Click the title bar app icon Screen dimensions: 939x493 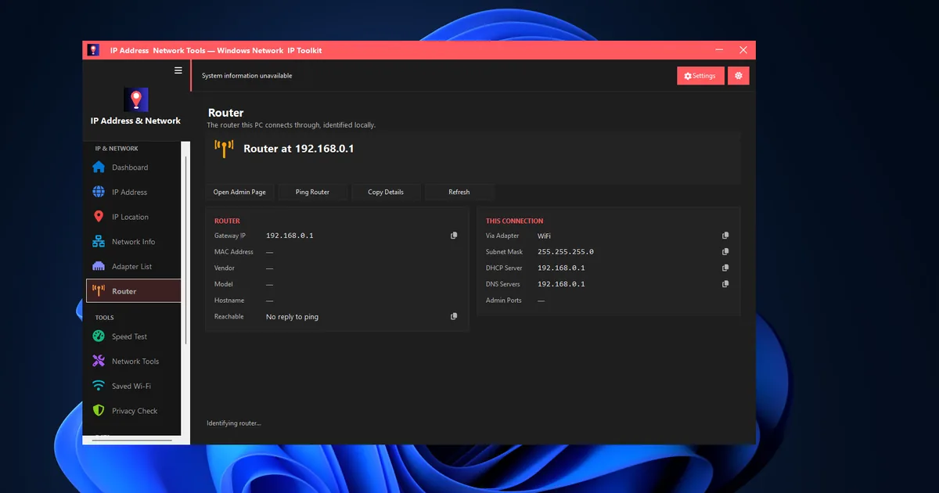pyautogui.click(x=93, y=50)
